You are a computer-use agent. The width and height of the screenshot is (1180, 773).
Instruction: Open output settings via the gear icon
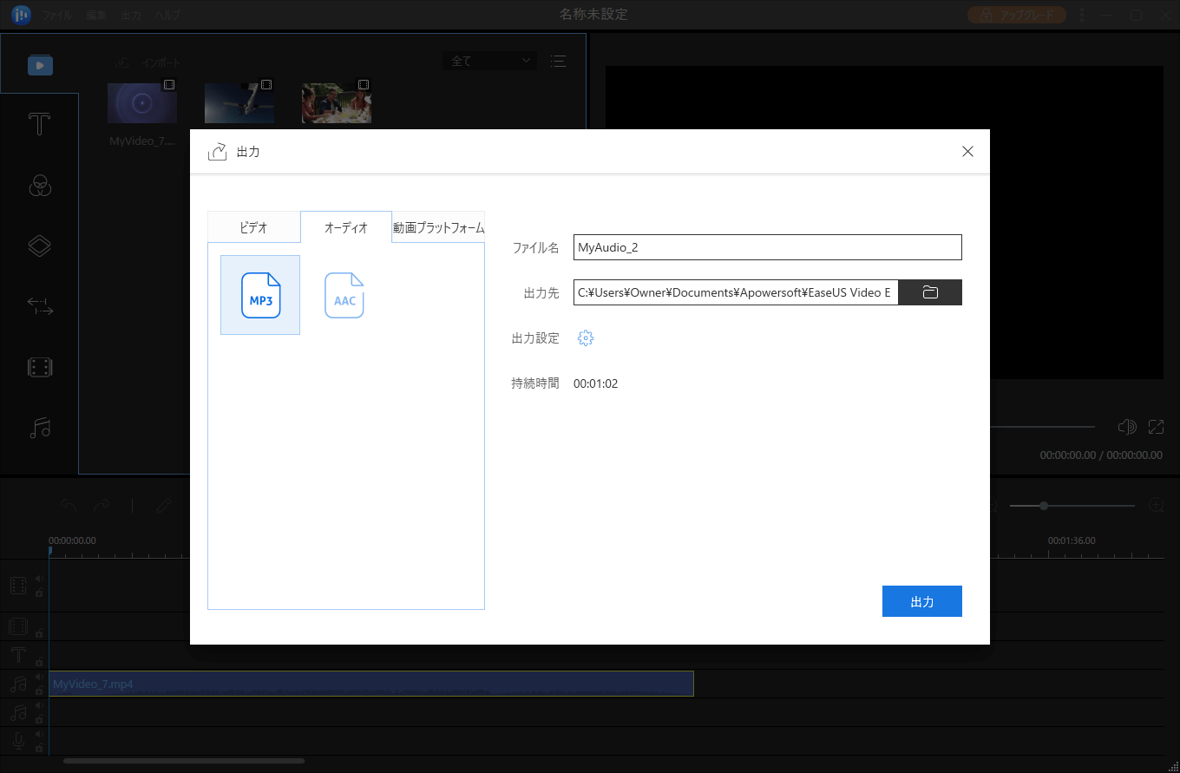(x=586, y=338)
